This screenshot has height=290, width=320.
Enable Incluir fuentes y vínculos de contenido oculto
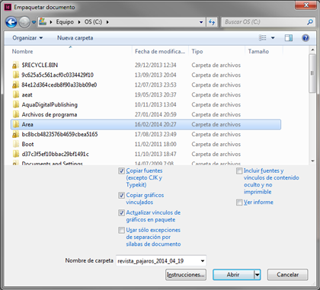click(239, 171)
